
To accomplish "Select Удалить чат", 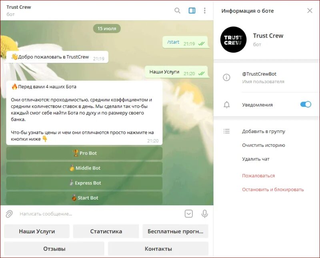I will tap(256, 159).
